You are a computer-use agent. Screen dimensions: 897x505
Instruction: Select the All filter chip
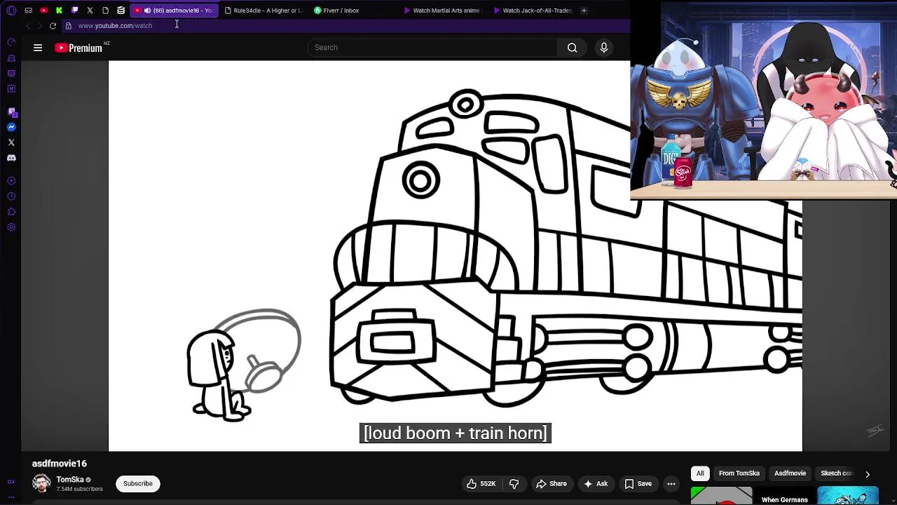pyautogui.click(x=700, y=473)
